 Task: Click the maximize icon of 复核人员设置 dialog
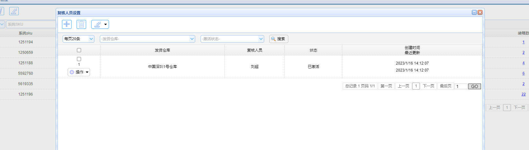coord(474,12)
